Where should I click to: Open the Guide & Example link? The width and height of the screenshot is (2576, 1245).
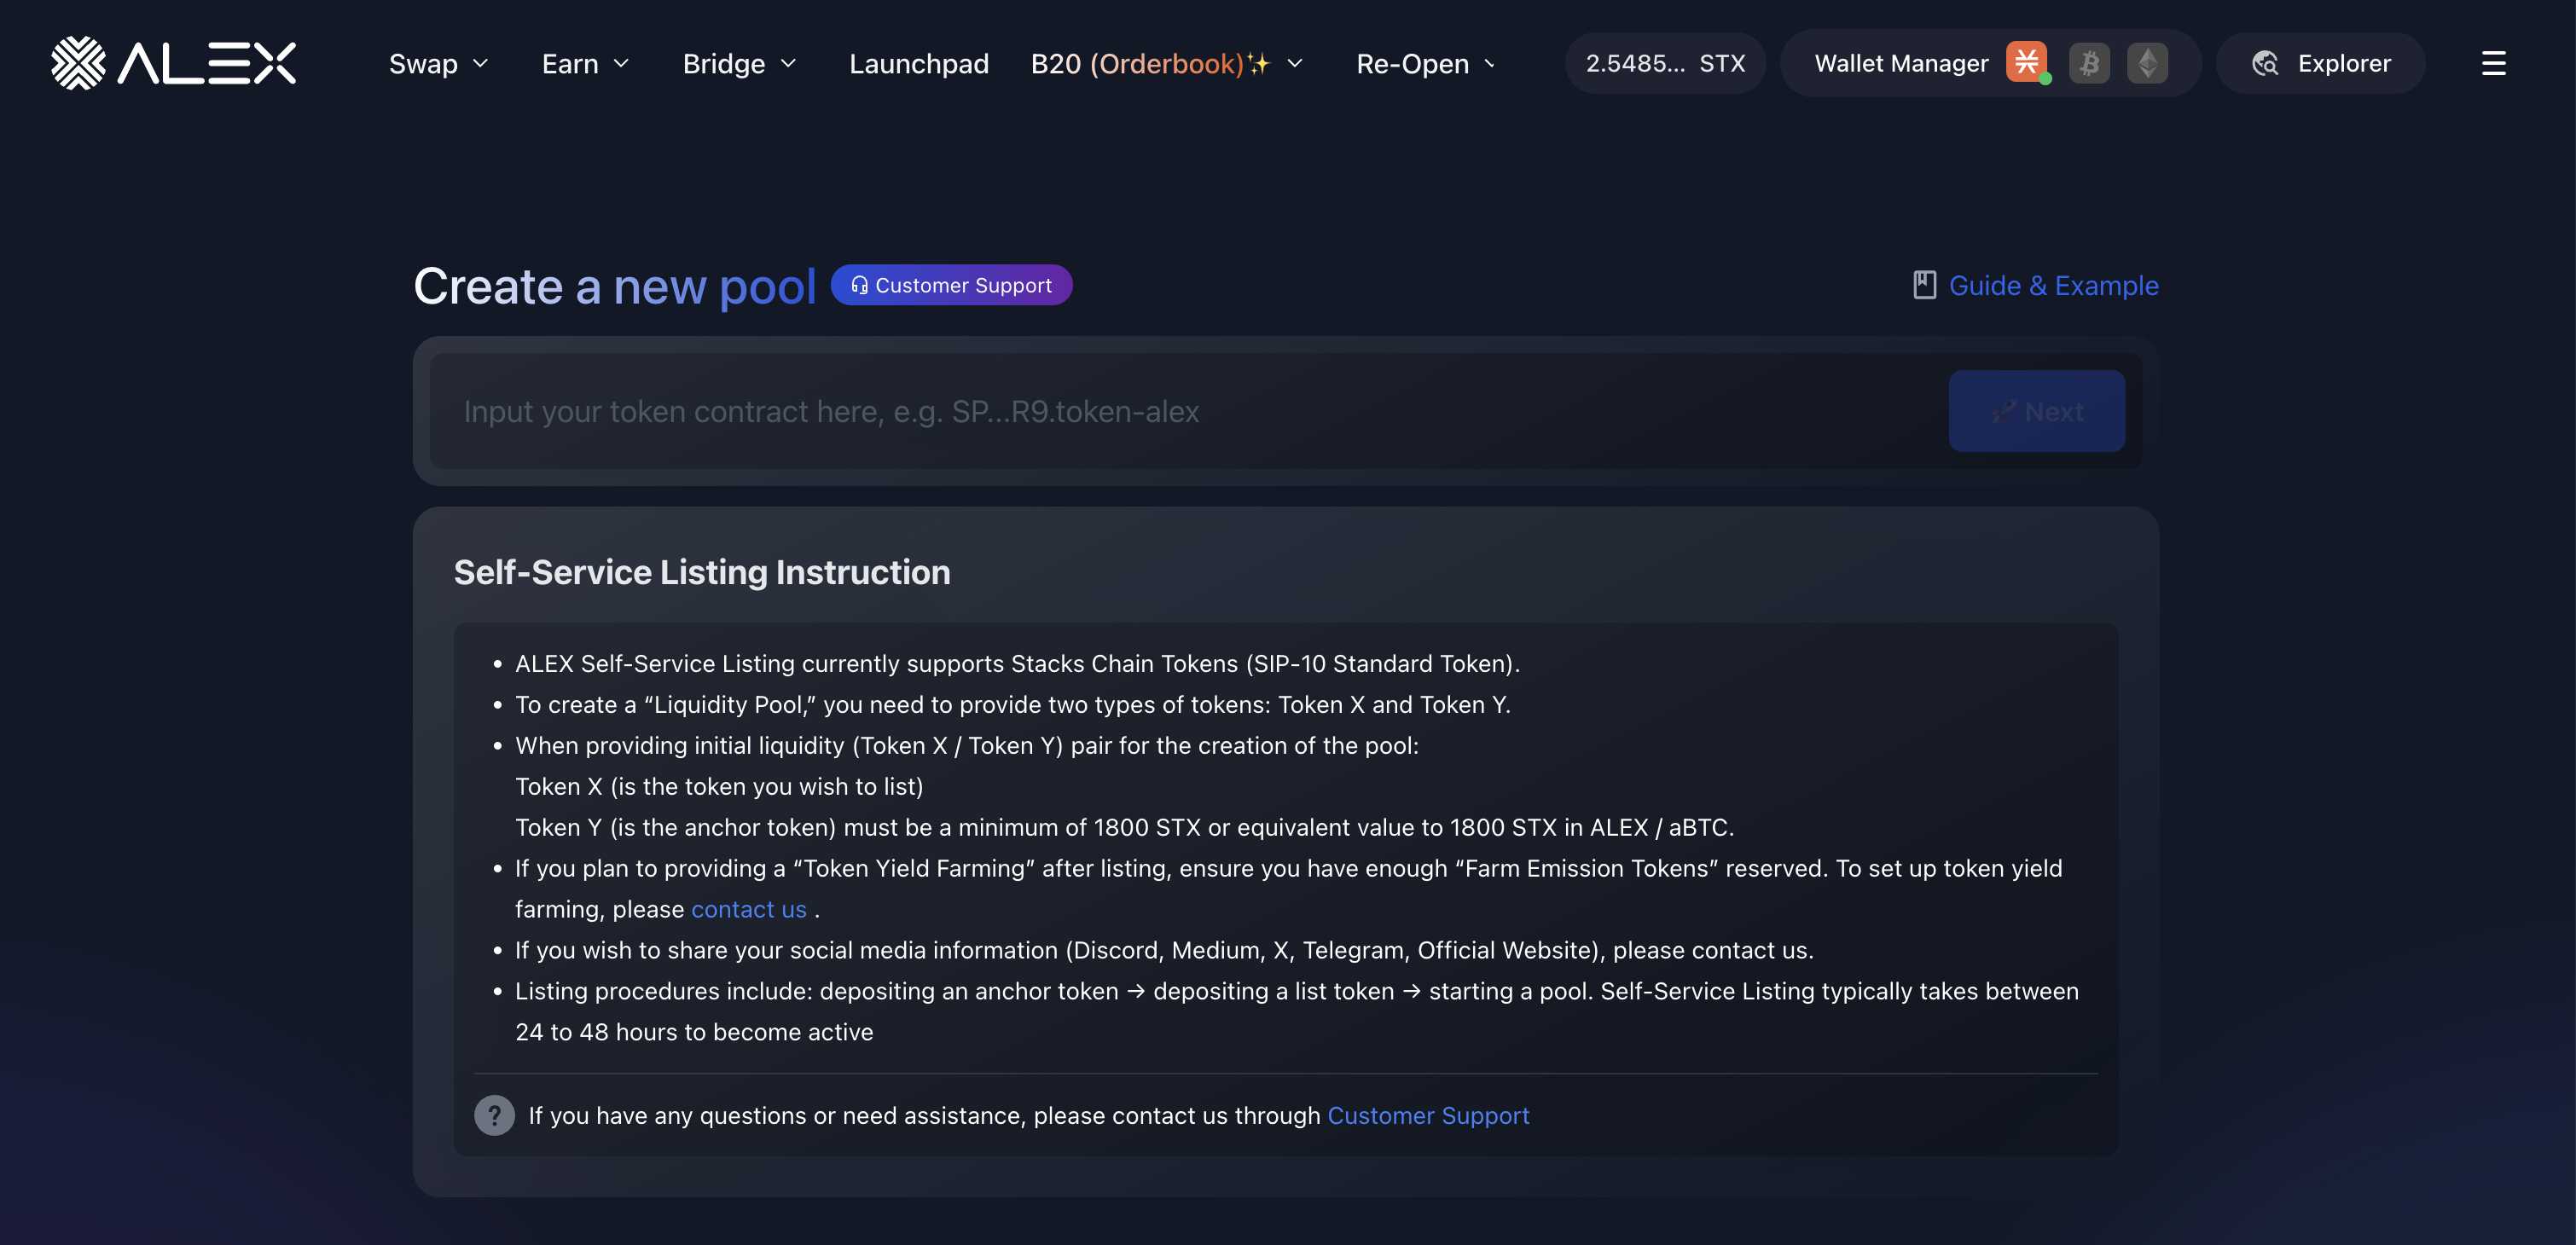(2053, 285)
